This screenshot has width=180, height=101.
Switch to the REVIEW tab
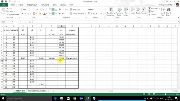point(63,5)
